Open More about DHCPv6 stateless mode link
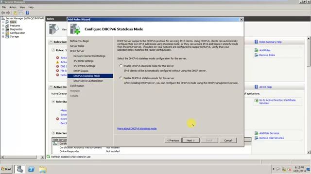311x174 pixels. [137, 129]
